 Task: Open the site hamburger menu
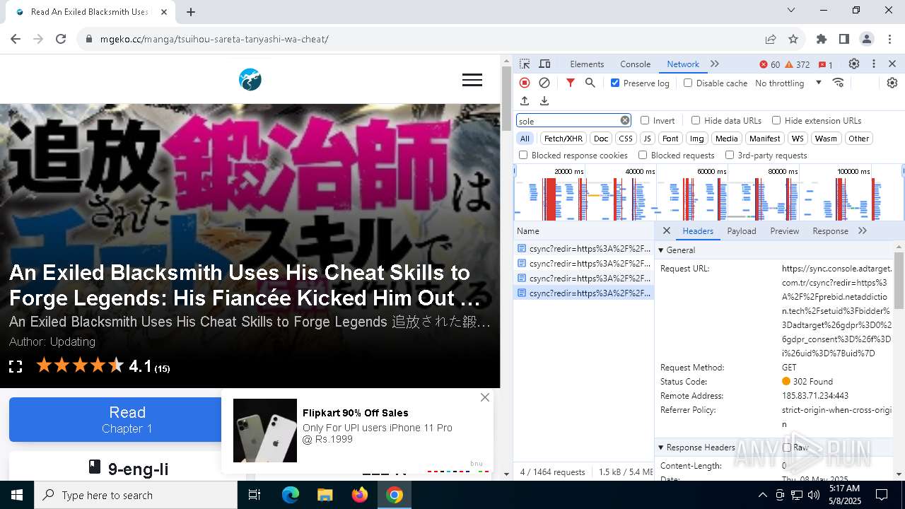pyautogui.click(x=472, y=80)
